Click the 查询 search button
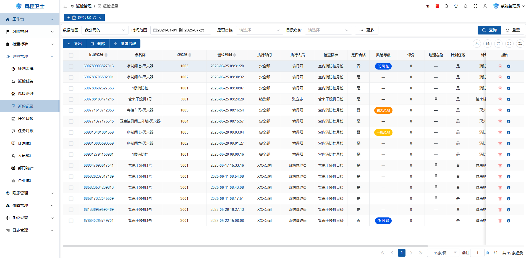The width and height of the screenshot is (526, 258). point(489,30)
